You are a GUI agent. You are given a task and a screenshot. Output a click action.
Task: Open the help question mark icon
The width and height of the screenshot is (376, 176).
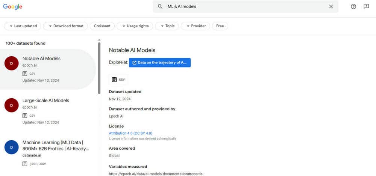tap(353, 6)
